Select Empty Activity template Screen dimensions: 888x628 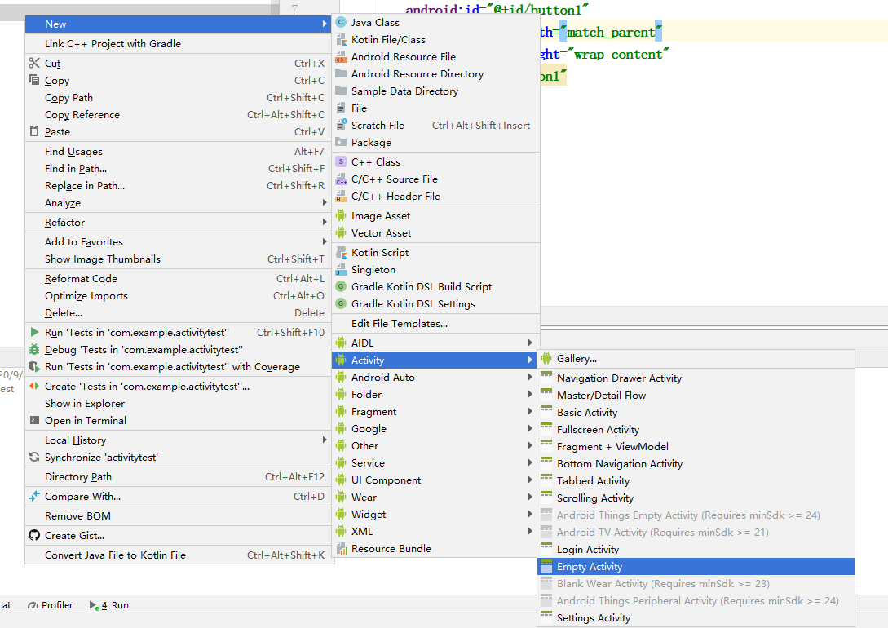589,567
